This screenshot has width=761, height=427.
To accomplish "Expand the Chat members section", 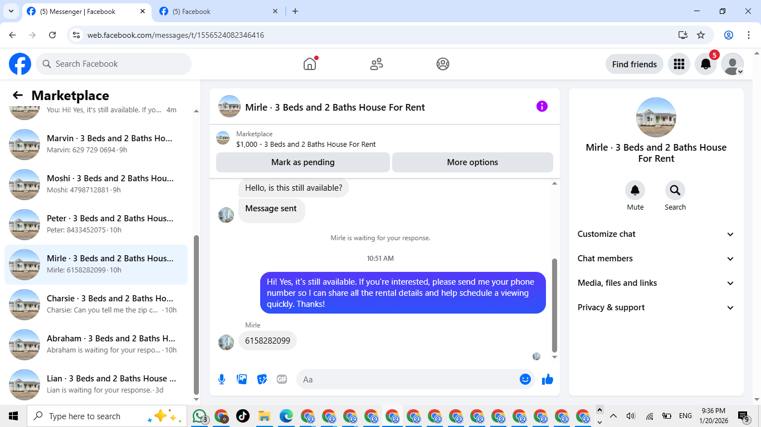I will pyautogui.click(x=656, y=259).
